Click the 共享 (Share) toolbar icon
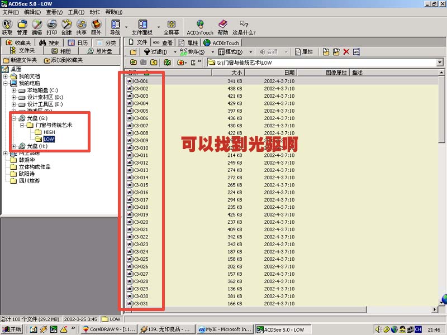This screenshot has width=447, height=335. [x=81, y=27]
